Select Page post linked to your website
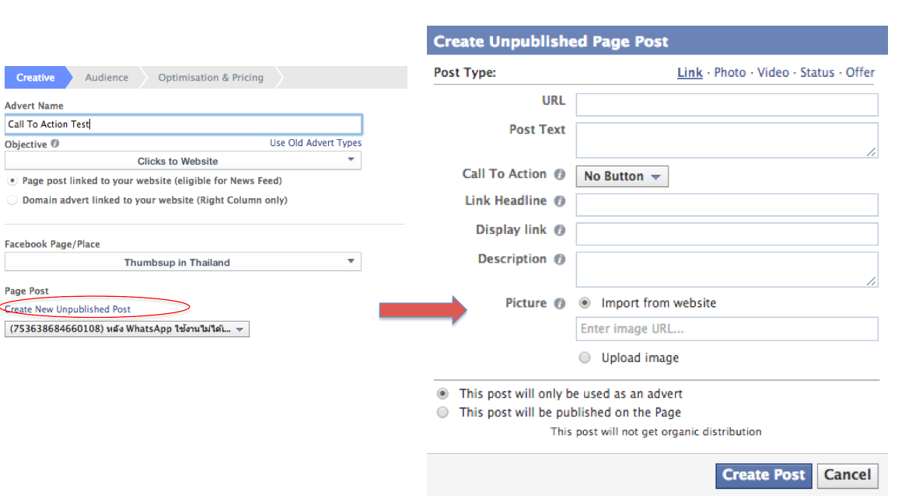 (x=12, y=180)
